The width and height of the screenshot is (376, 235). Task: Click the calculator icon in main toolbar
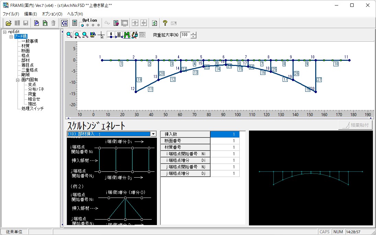pos(75,23)
